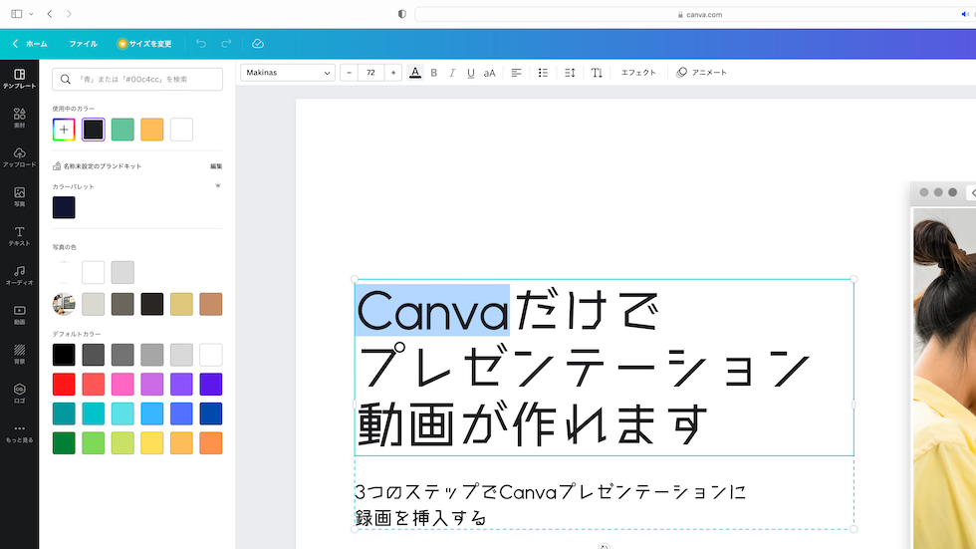Viewport: 976px width, 549px height.
Task: Return to Home (ホーム)
Action: pos(30,44)
